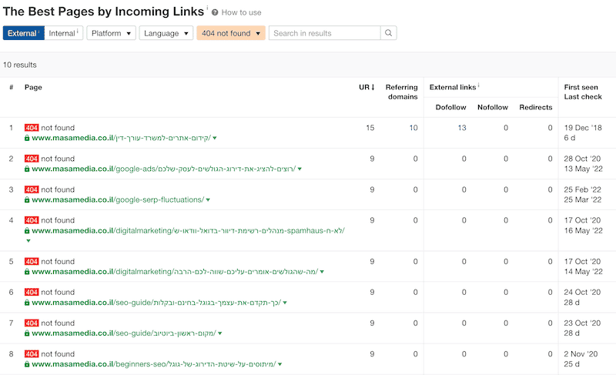Open the Language dropdown
Screen dimensions: 616x375
166,33
